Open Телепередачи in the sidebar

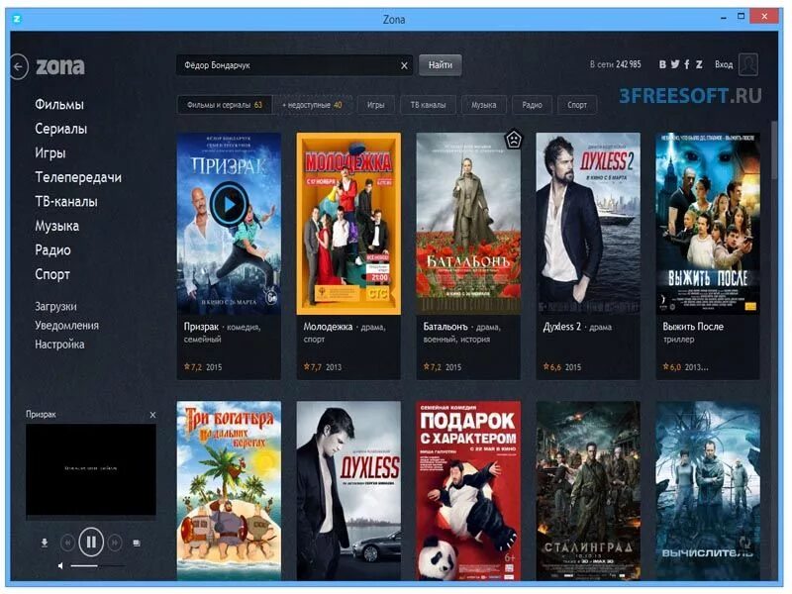click(78, 177)
